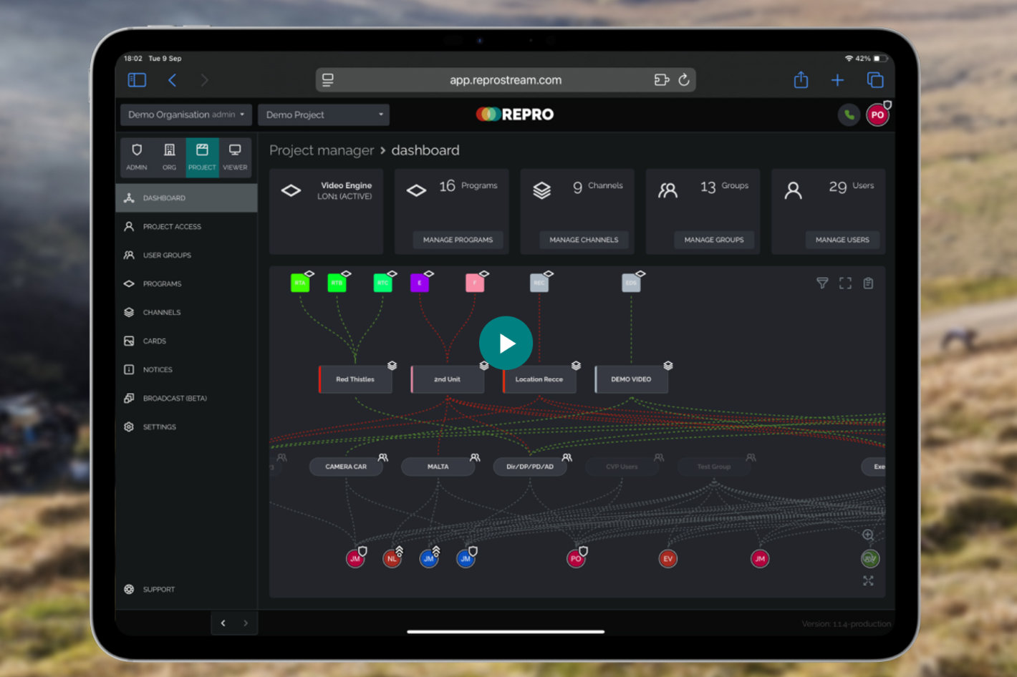Play the video with center play button
The image size is (1017, 677).
pyautogui.click(x=506, y=344)
